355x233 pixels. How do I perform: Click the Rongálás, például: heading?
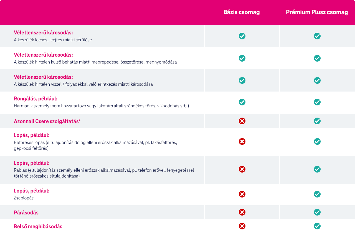[35, 99]
